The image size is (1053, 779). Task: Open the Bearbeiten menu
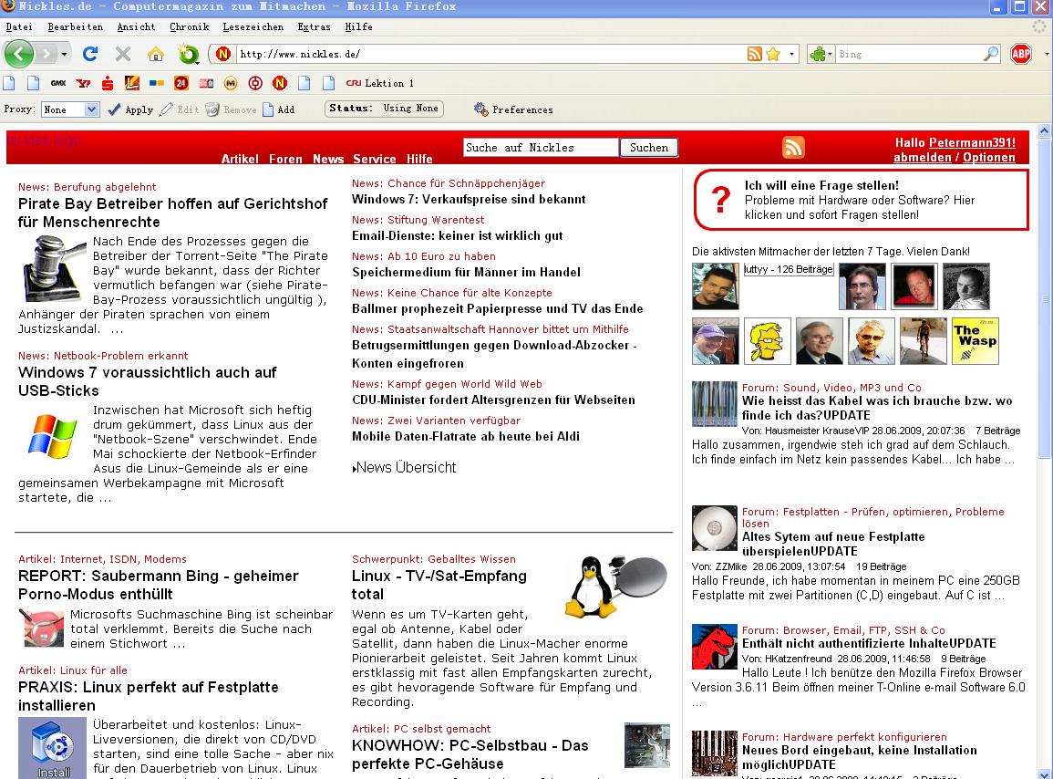(75, 26)
